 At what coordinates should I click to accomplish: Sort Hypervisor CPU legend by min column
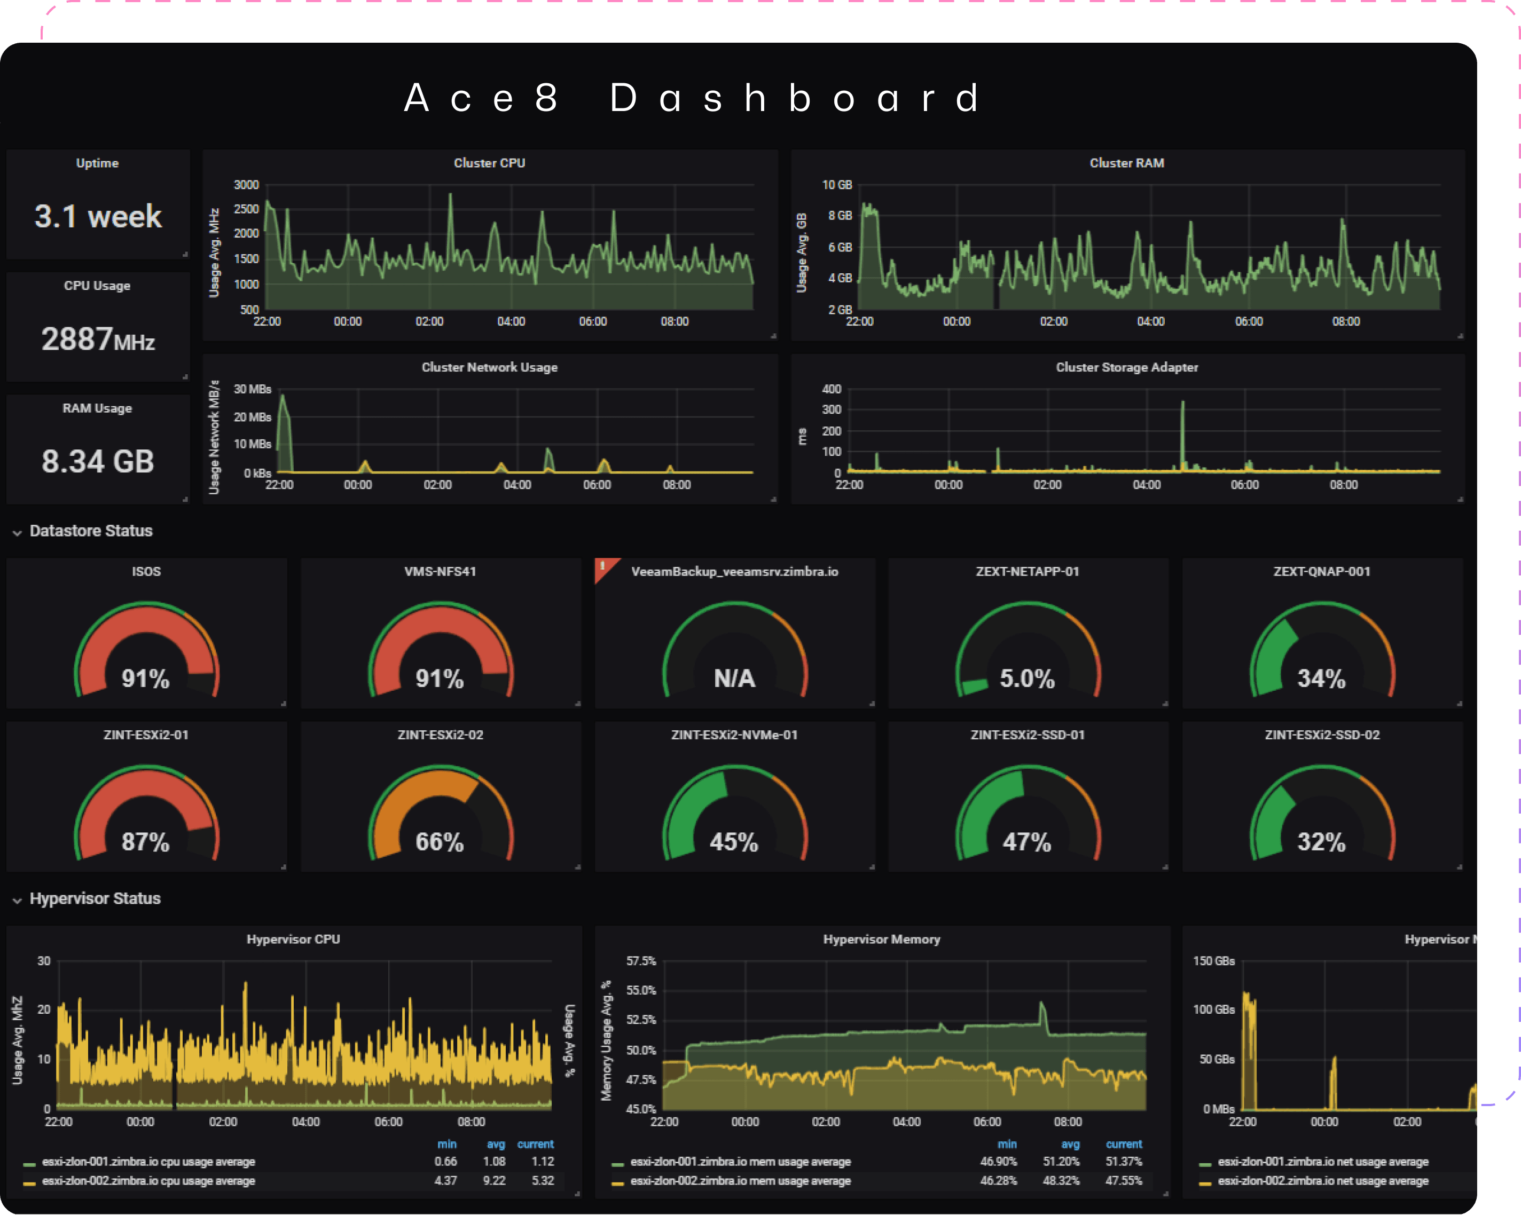pyautogui.click(x=447, y=1144)
